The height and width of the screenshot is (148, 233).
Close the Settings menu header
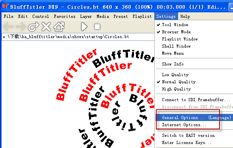166,16
